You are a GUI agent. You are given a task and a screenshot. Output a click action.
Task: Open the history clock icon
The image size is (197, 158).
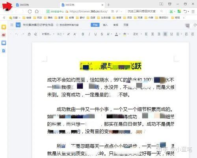[x=195, y=25]
